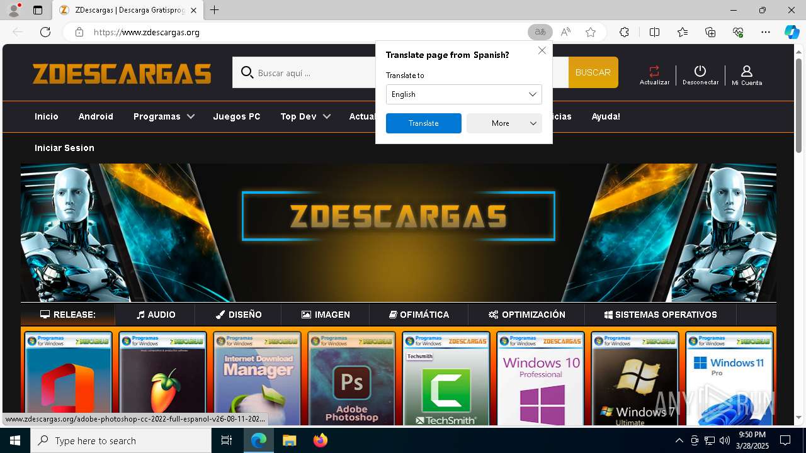Click the Edge profile avatar icon

14,10
